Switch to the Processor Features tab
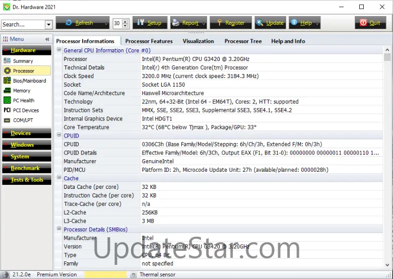Viewport: 393px width, 279px height. coord(149,41)
